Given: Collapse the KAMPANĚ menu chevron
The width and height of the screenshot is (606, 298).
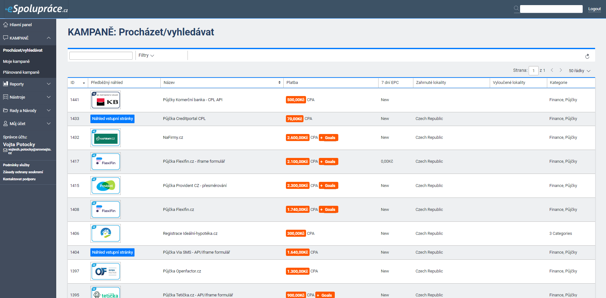Looking at the screenshot, I should pos(49,38).
